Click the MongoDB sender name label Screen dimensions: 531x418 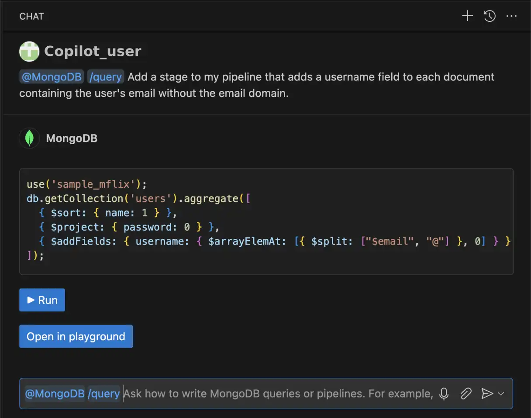[x=72, y=138]
